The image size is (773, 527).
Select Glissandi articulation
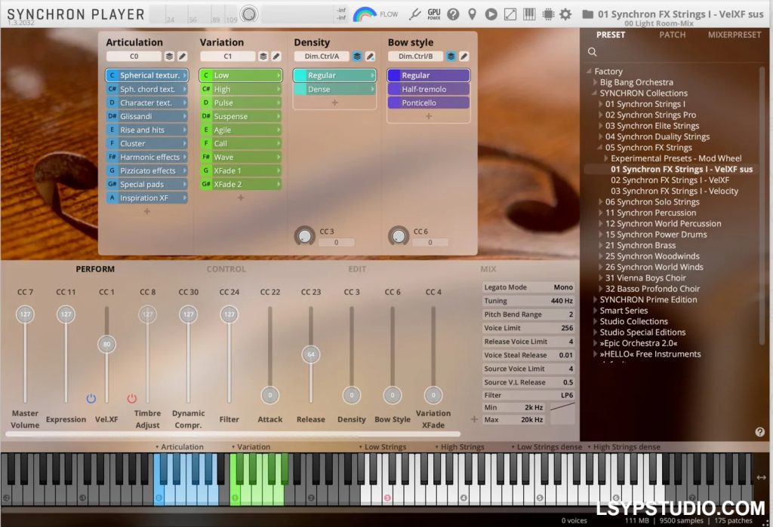[147, 116]
